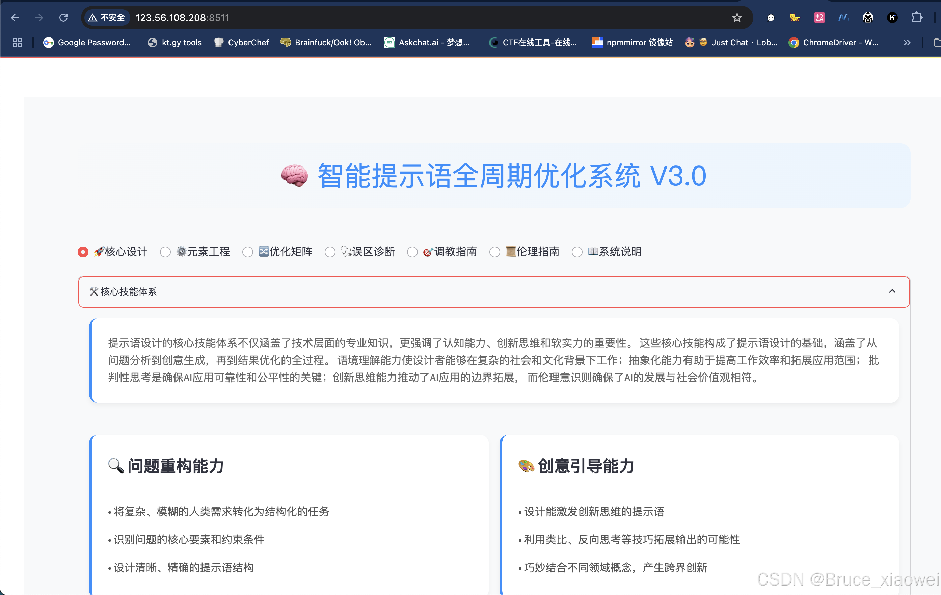The height and width of the screenshot is (595, 941).
Task: Show more bookmarks with double chevron
Action: (x=907, y=43)
